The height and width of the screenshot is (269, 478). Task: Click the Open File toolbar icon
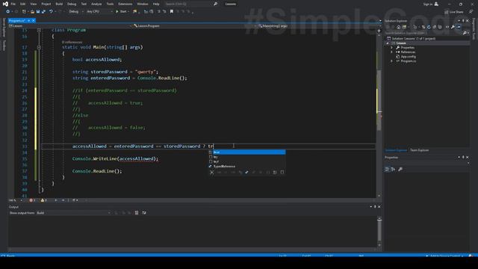32,12
